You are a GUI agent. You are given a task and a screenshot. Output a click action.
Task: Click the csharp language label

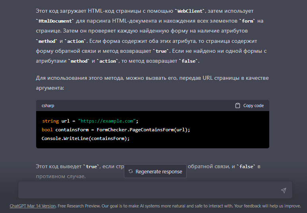click(48, 106)
